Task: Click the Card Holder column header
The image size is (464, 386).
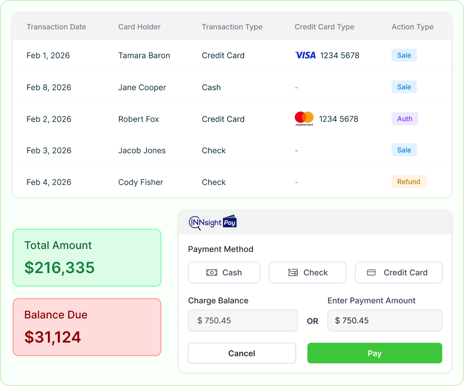Action: (x=139, y=27)
